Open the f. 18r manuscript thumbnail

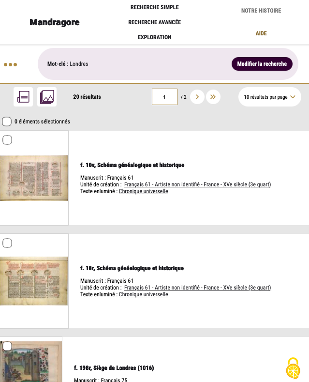pos(34,281)
